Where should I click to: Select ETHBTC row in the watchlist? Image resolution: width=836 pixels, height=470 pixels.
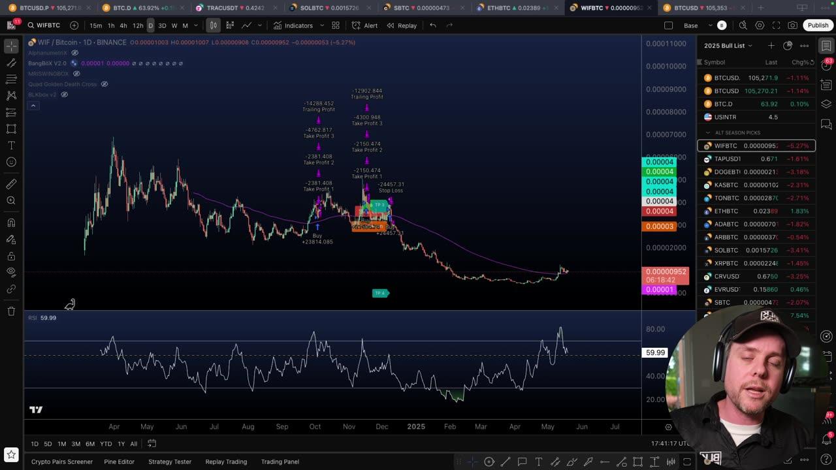point(756,211)
